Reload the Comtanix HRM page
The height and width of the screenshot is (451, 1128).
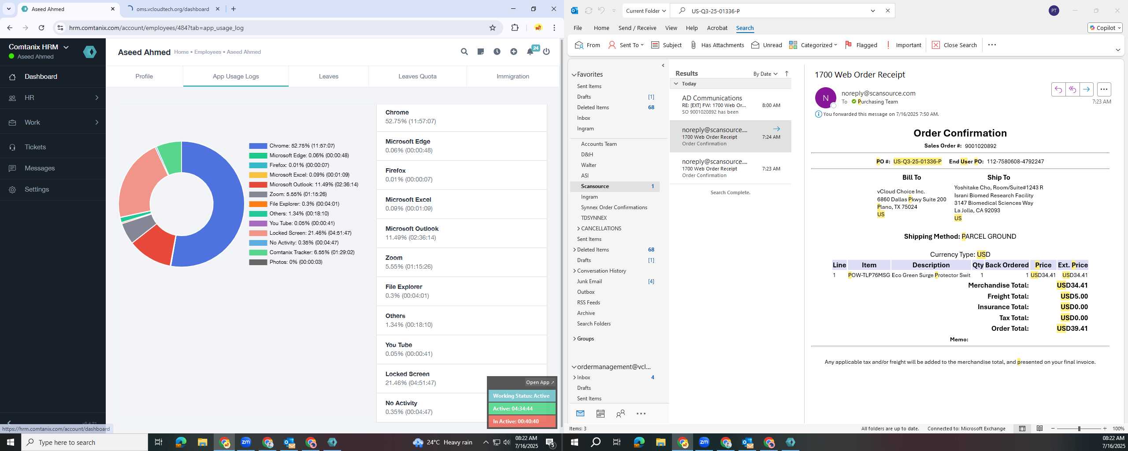coord(41,28)
